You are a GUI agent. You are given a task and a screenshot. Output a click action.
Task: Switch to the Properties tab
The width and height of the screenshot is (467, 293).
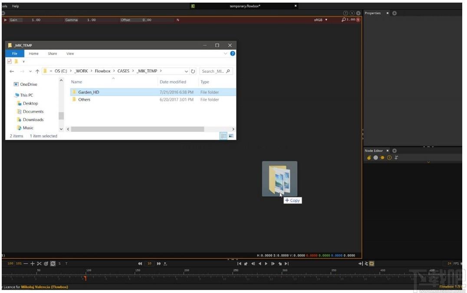pos(372,13)
